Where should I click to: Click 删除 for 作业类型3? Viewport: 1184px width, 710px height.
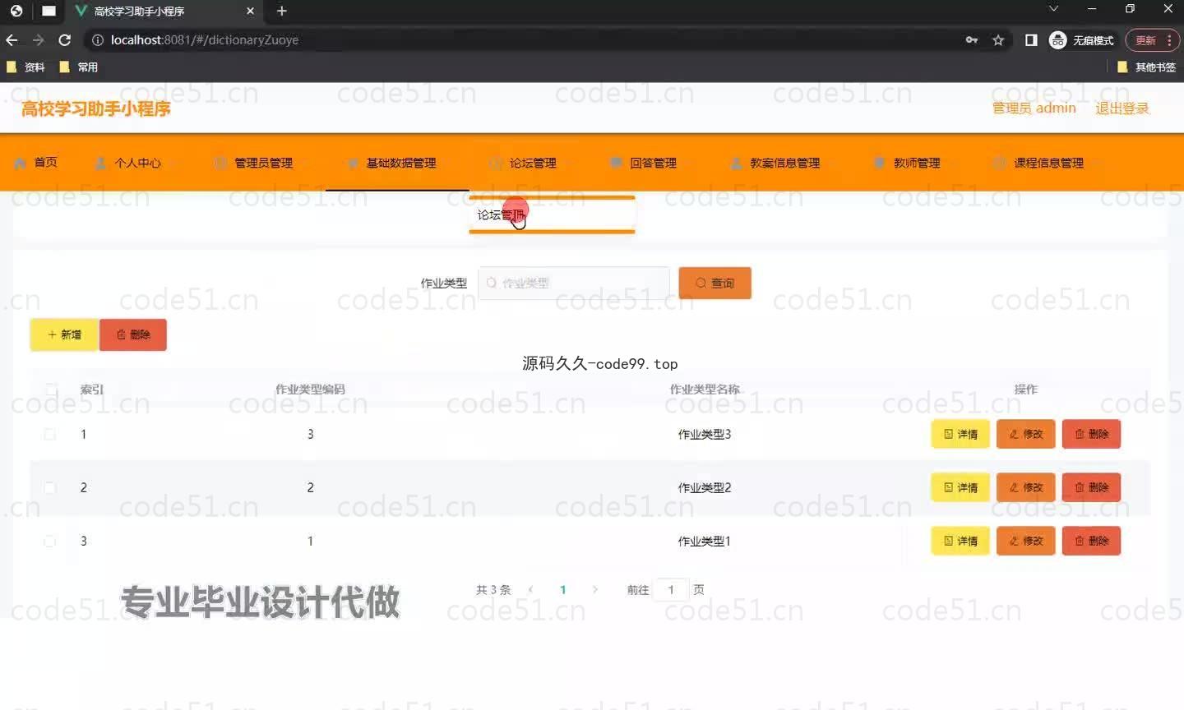[1091, 434]
